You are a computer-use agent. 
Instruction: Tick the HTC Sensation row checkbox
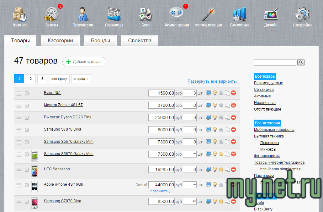pyautogui.click(x=27, y=170)
